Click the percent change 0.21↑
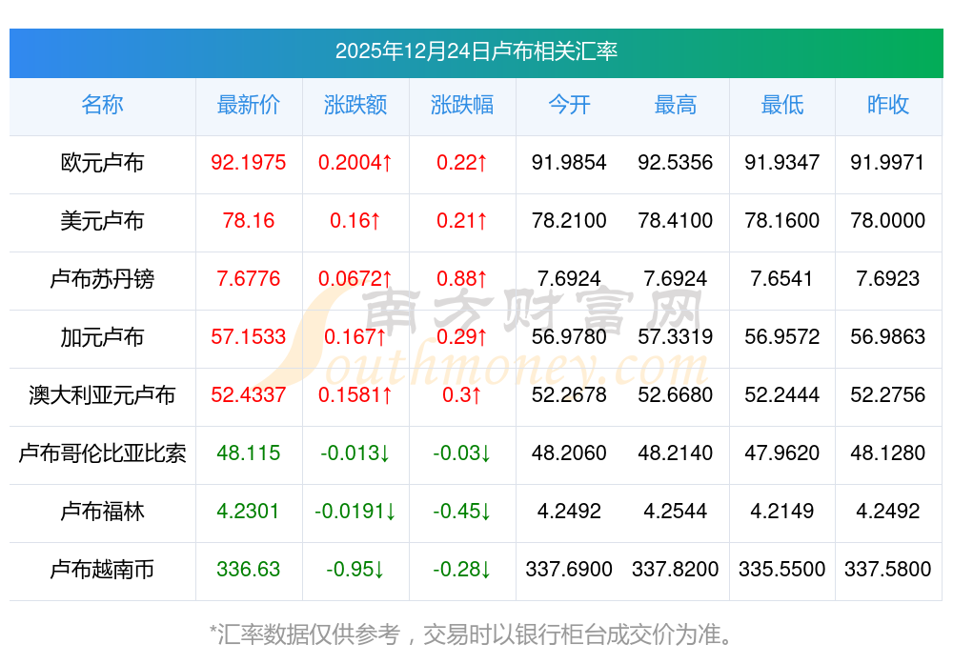This screenshot has height=664, width=953. 462,220
